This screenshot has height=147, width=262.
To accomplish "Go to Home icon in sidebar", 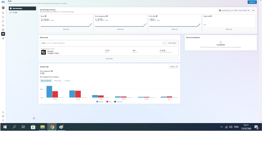I will [x=3, y=13].
